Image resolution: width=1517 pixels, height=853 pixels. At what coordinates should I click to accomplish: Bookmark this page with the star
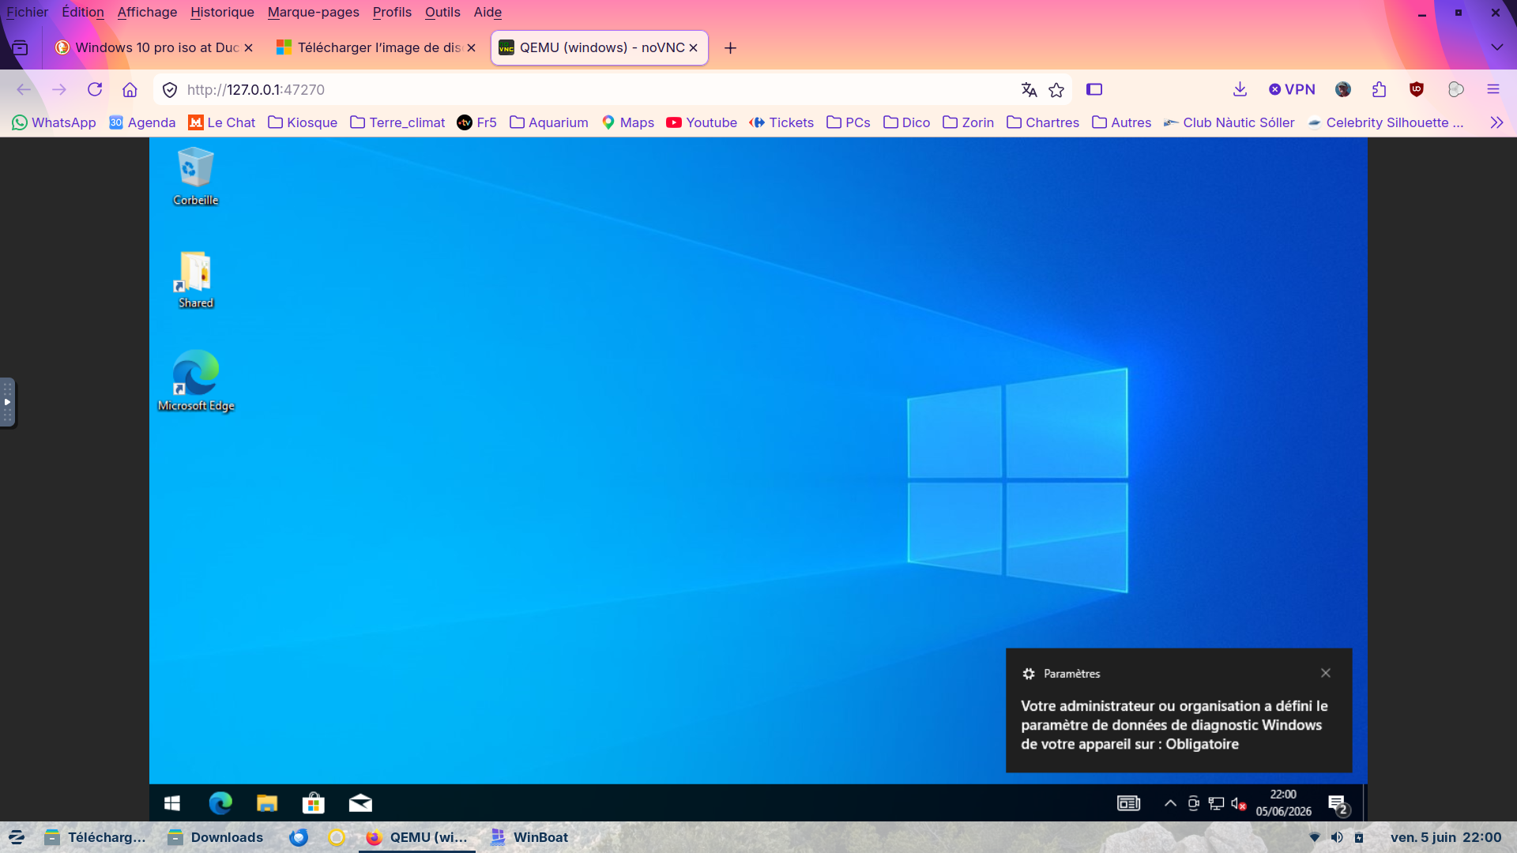click(1056, 89)
